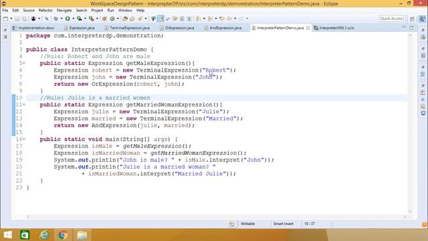Click the Save toolbar icon

[x=17, y=19]
